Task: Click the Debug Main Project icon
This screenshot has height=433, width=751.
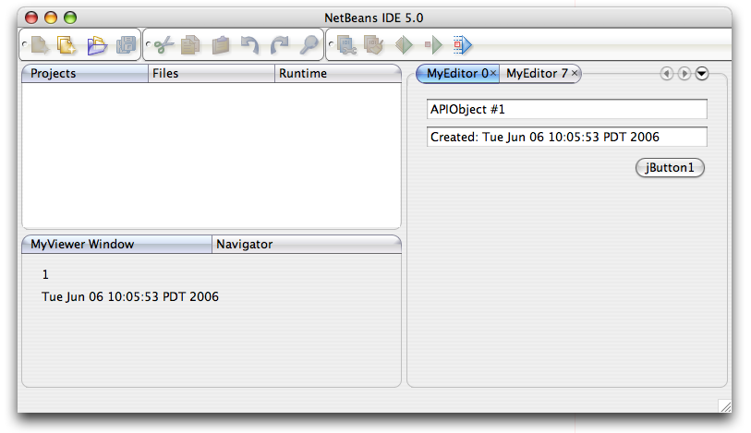Action: click(433, 45)
